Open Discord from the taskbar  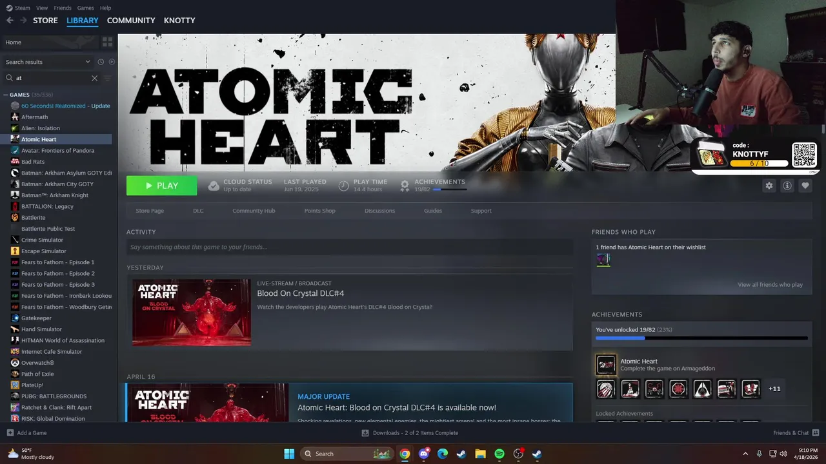click(424, 454)
